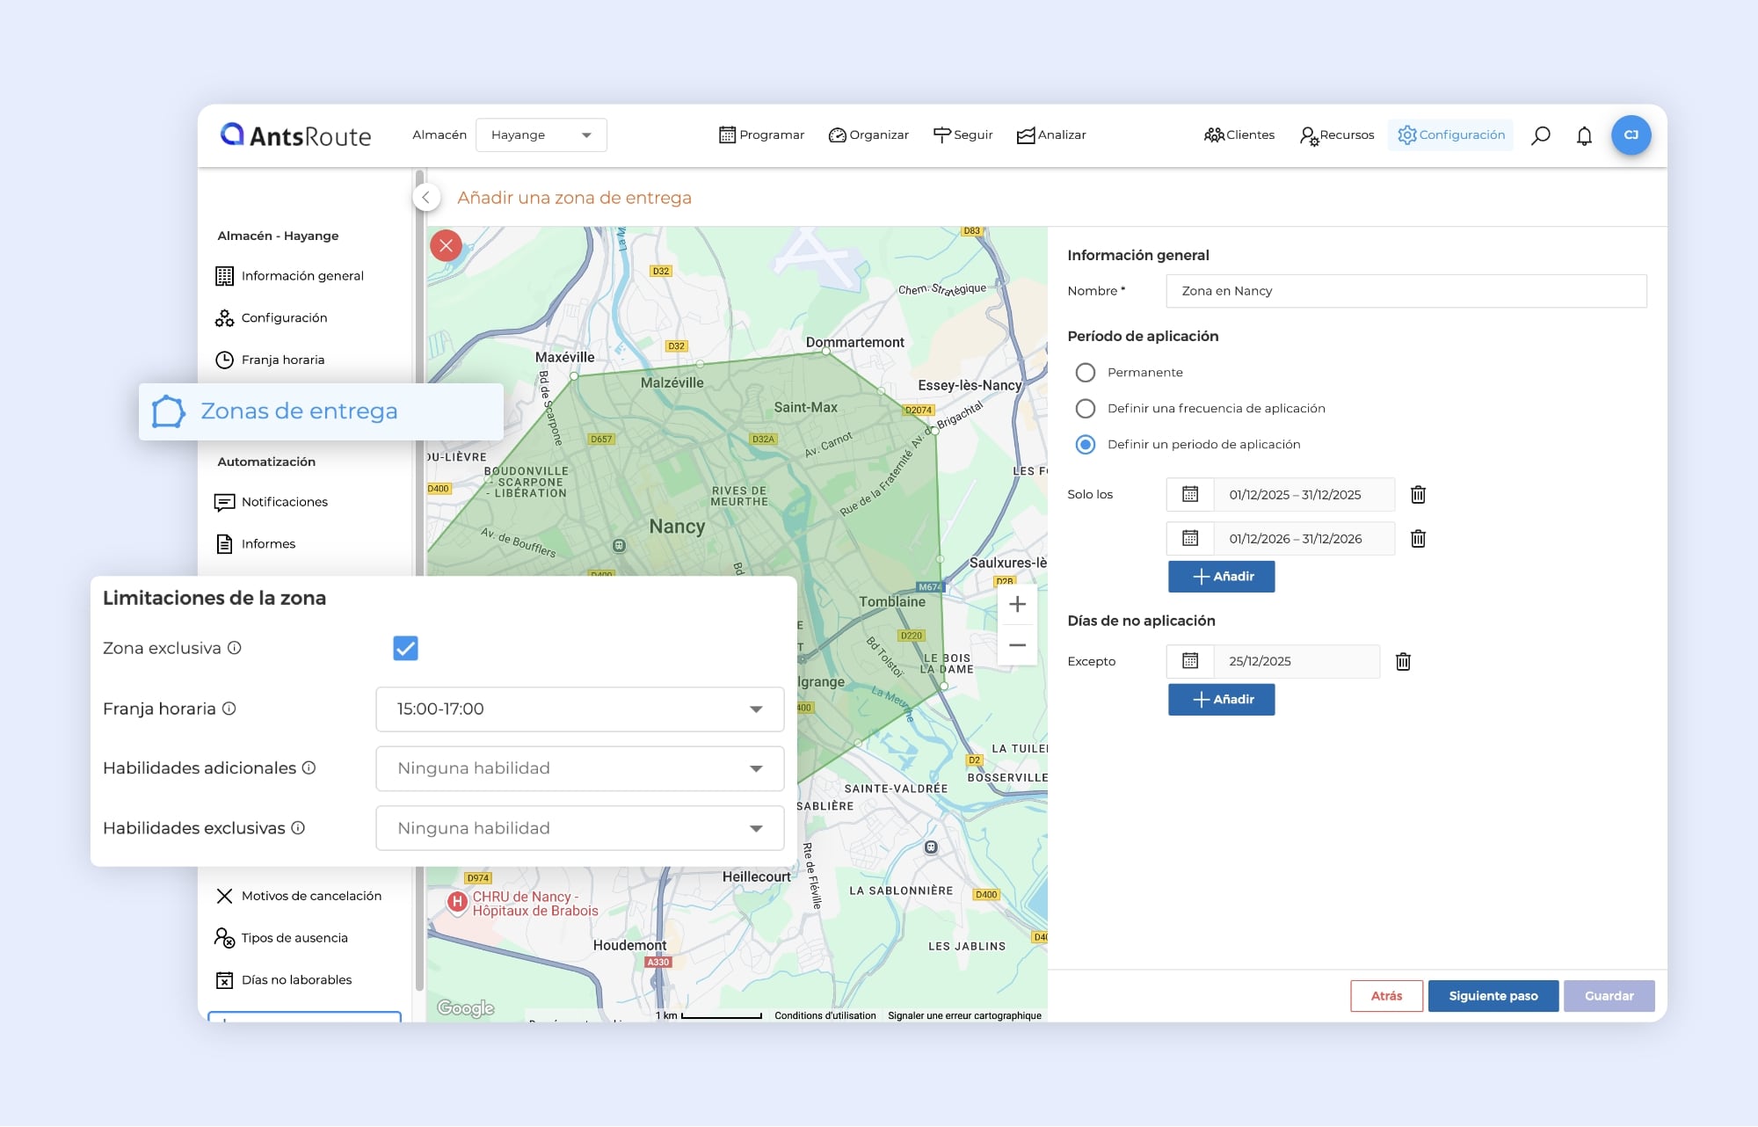Delete the 01/12/2025 – 31/12/2025 period
Screen dimensions: 1758x1127
(x=1418, y=495)
